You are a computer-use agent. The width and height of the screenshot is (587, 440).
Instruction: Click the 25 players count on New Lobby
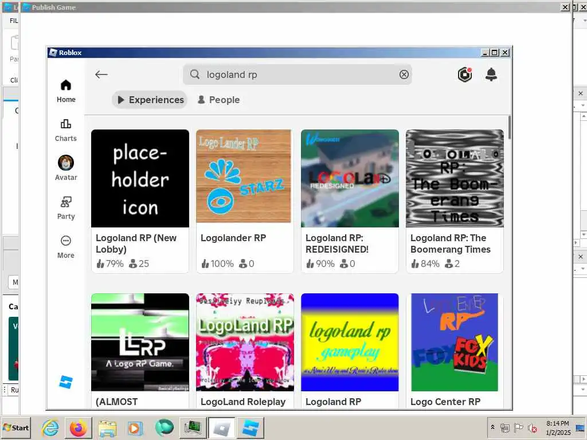click(139, 264)
